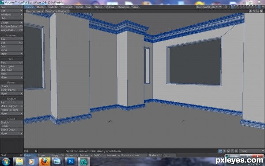Open the Image Editor

[11, 30]
